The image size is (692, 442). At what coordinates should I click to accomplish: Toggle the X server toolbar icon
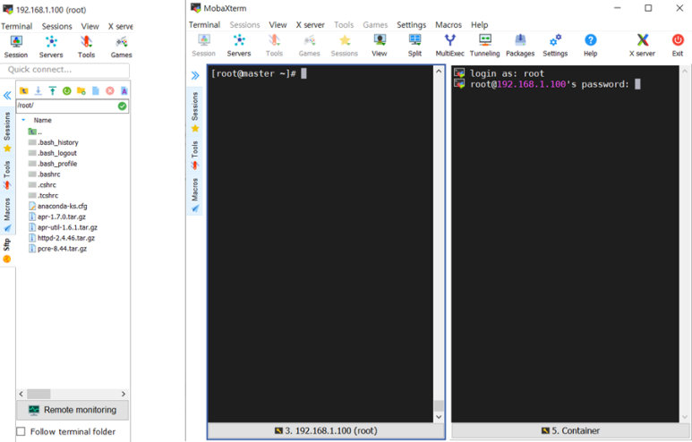[x=642, y=46]
